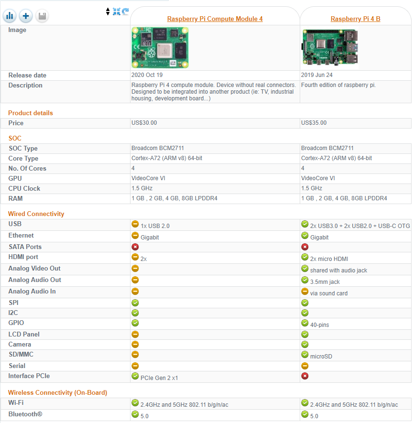Screen dimensions: 413x423
Task: Click the SD/MMC row label
Action: pos(21,354)
